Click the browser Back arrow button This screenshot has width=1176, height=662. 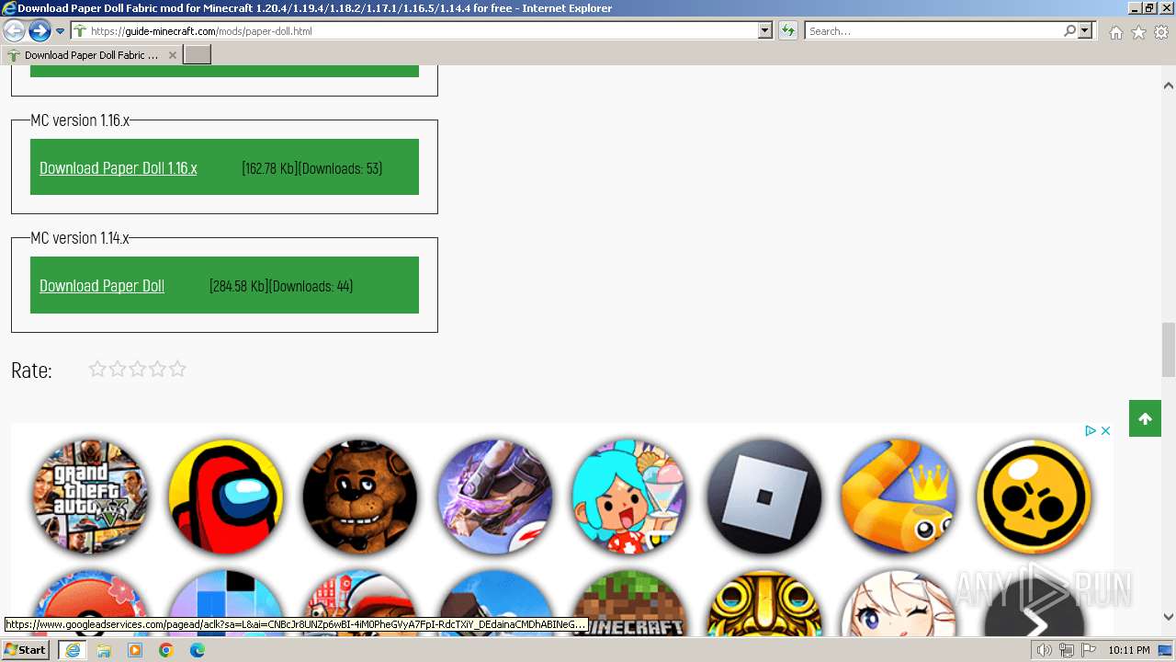pyautogui.click(x=14, y=31)
